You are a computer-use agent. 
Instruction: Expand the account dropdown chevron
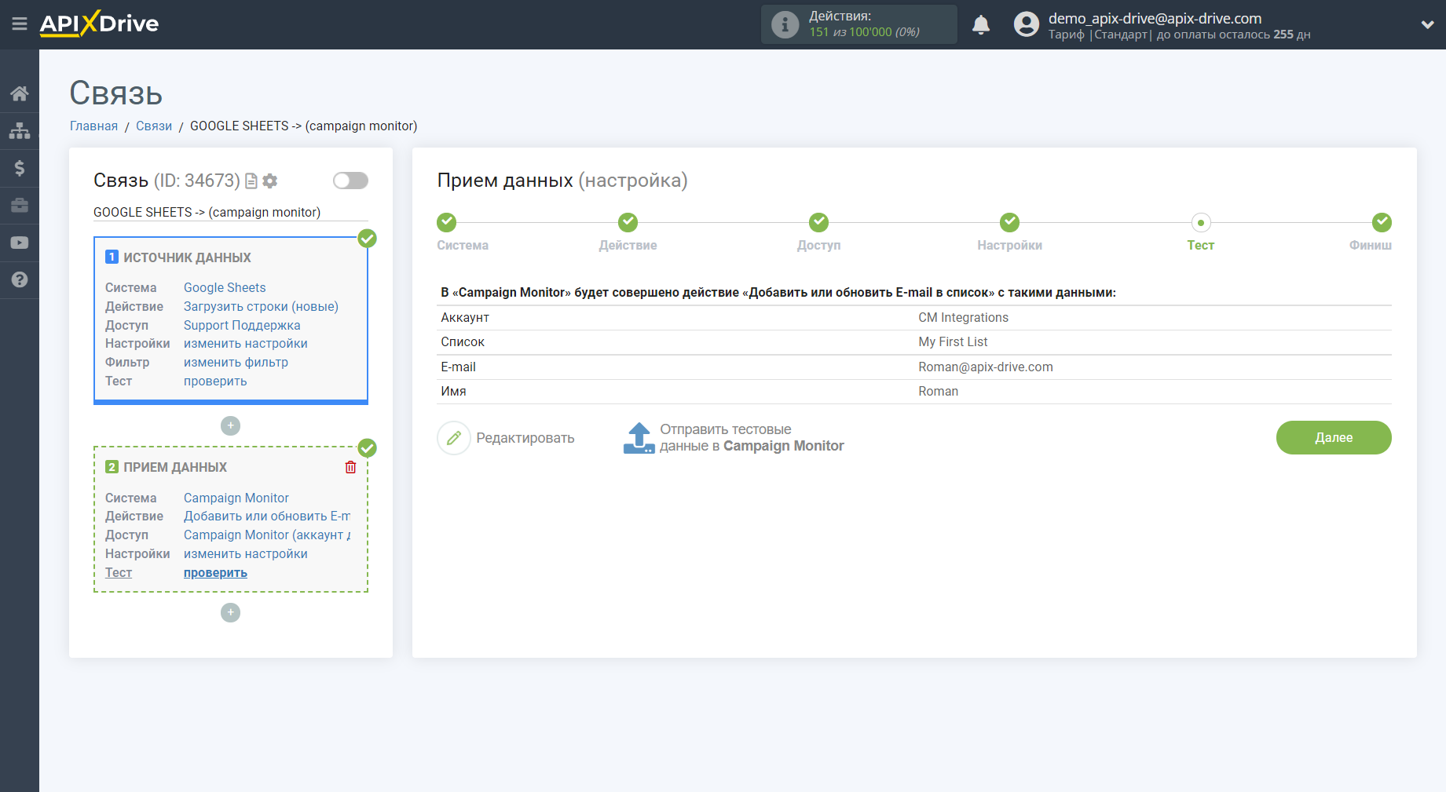point(1427,24)
